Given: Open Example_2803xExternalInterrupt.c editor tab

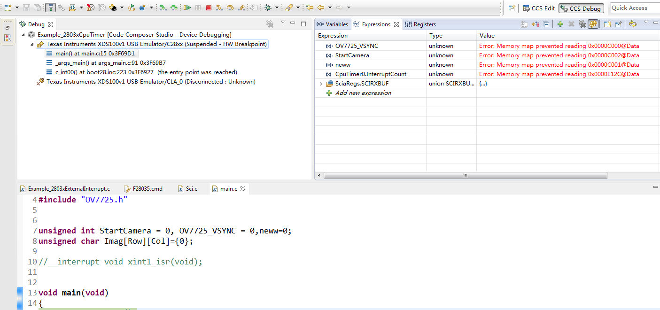Looking at the screenshot, I should tap(65, 189).
